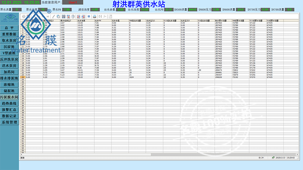This screenshot has height=170, width=303.
Task: Click the help question-mark icon in toolbar
Action: tap(24, 17)
